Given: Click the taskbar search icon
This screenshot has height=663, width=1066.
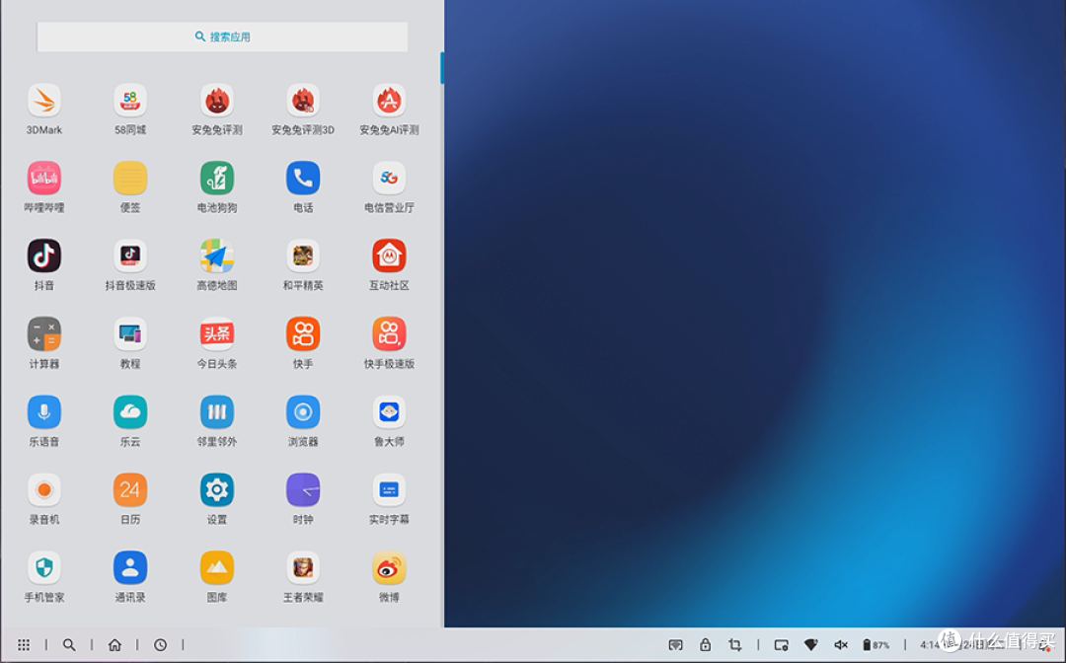Looking at the screenshot, I should point(69,645).
